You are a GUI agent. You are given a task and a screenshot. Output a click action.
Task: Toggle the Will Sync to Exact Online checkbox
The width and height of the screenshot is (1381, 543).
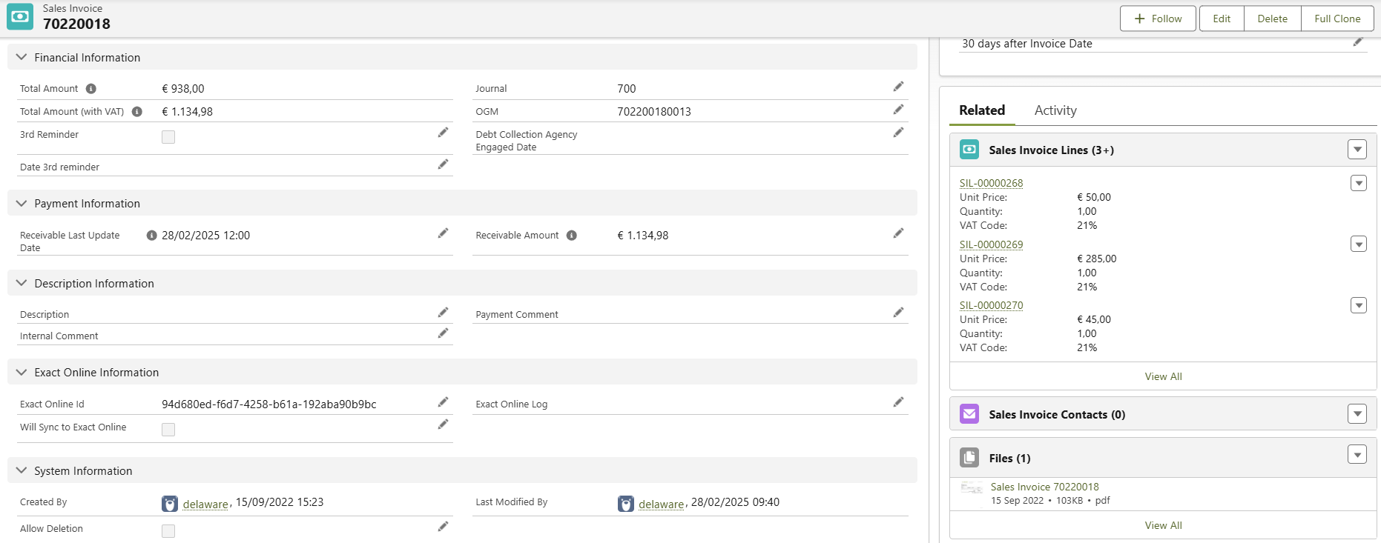pos(168,430)
